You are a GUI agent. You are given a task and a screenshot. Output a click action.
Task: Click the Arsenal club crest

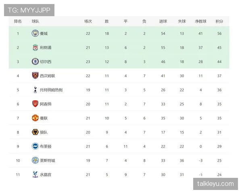pos(35,104)
